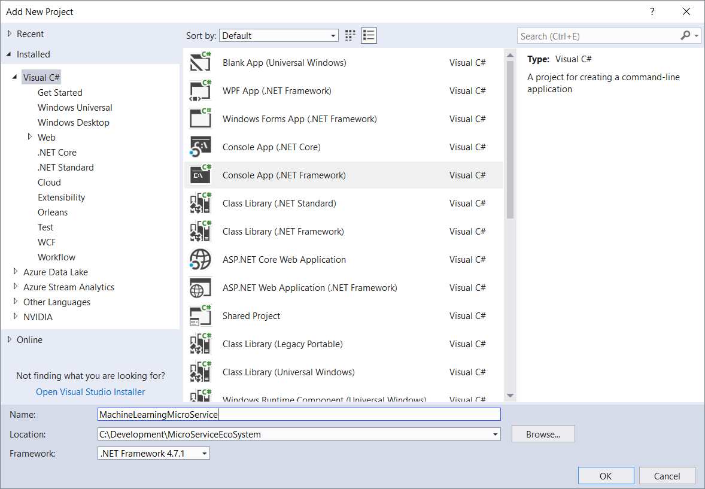Select the .NET Standard category
The image size is (705, 489).
(66, 168)
